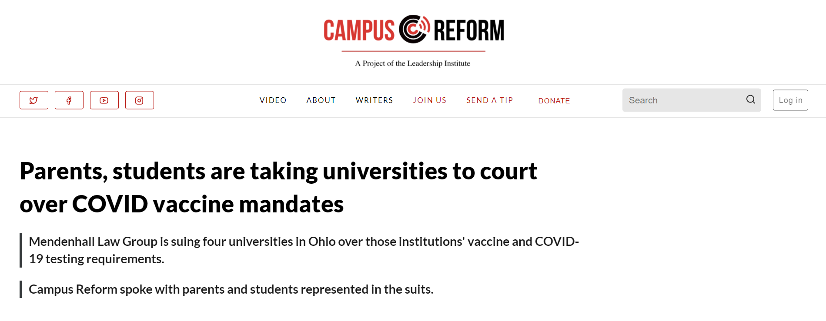View the Writers page

click(375, 100)
